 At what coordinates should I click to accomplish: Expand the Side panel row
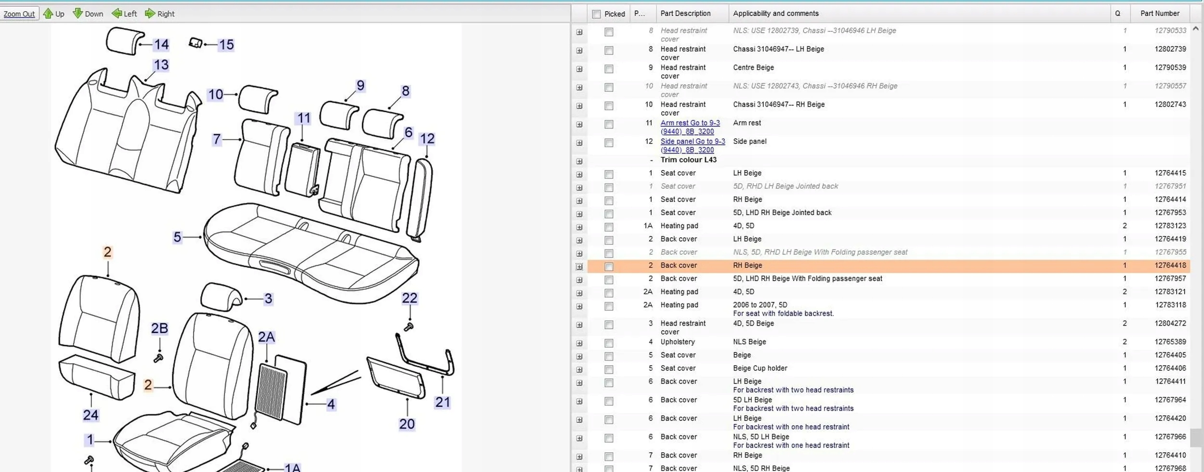(579, 143)
